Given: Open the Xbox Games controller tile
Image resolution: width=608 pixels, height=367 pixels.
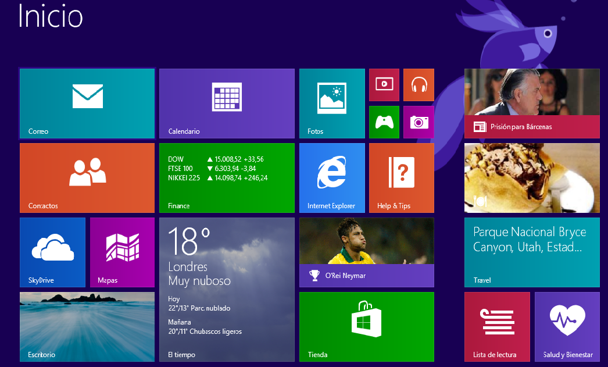Looking at the screenshot, I should [x=384, y=122].
